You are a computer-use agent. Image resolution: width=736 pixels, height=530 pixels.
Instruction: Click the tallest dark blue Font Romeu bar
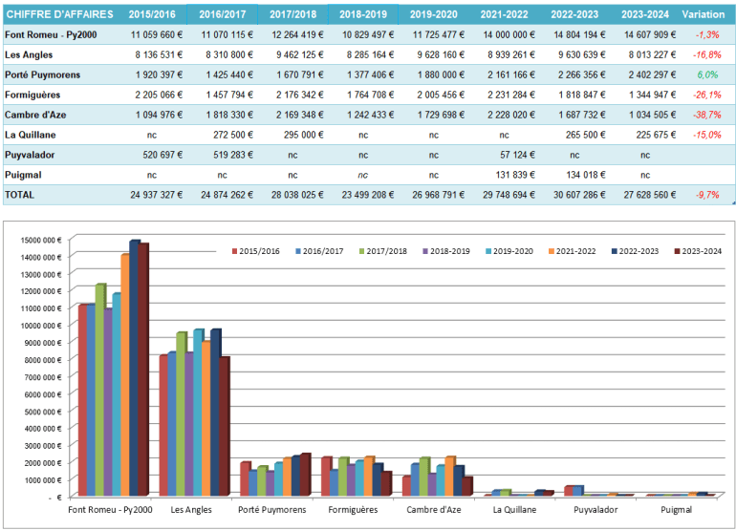[x=134, y=368]
